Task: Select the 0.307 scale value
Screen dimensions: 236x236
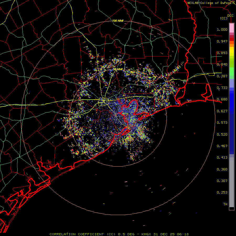Action: point(222,181)
